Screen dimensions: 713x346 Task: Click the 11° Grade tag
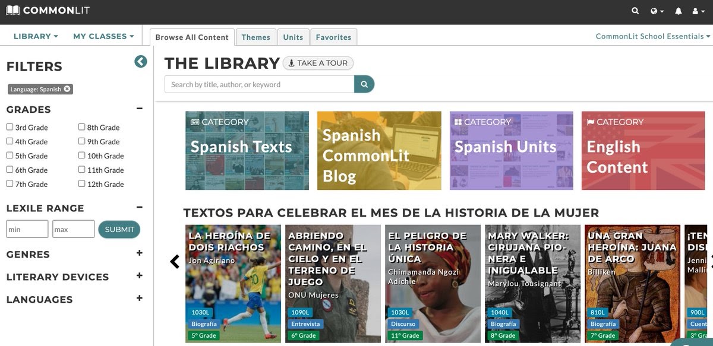[x=405, y=335]
